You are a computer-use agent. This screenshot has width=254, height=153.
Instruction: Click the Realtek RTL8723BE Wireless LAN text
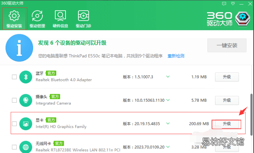(x=78, y=150)
